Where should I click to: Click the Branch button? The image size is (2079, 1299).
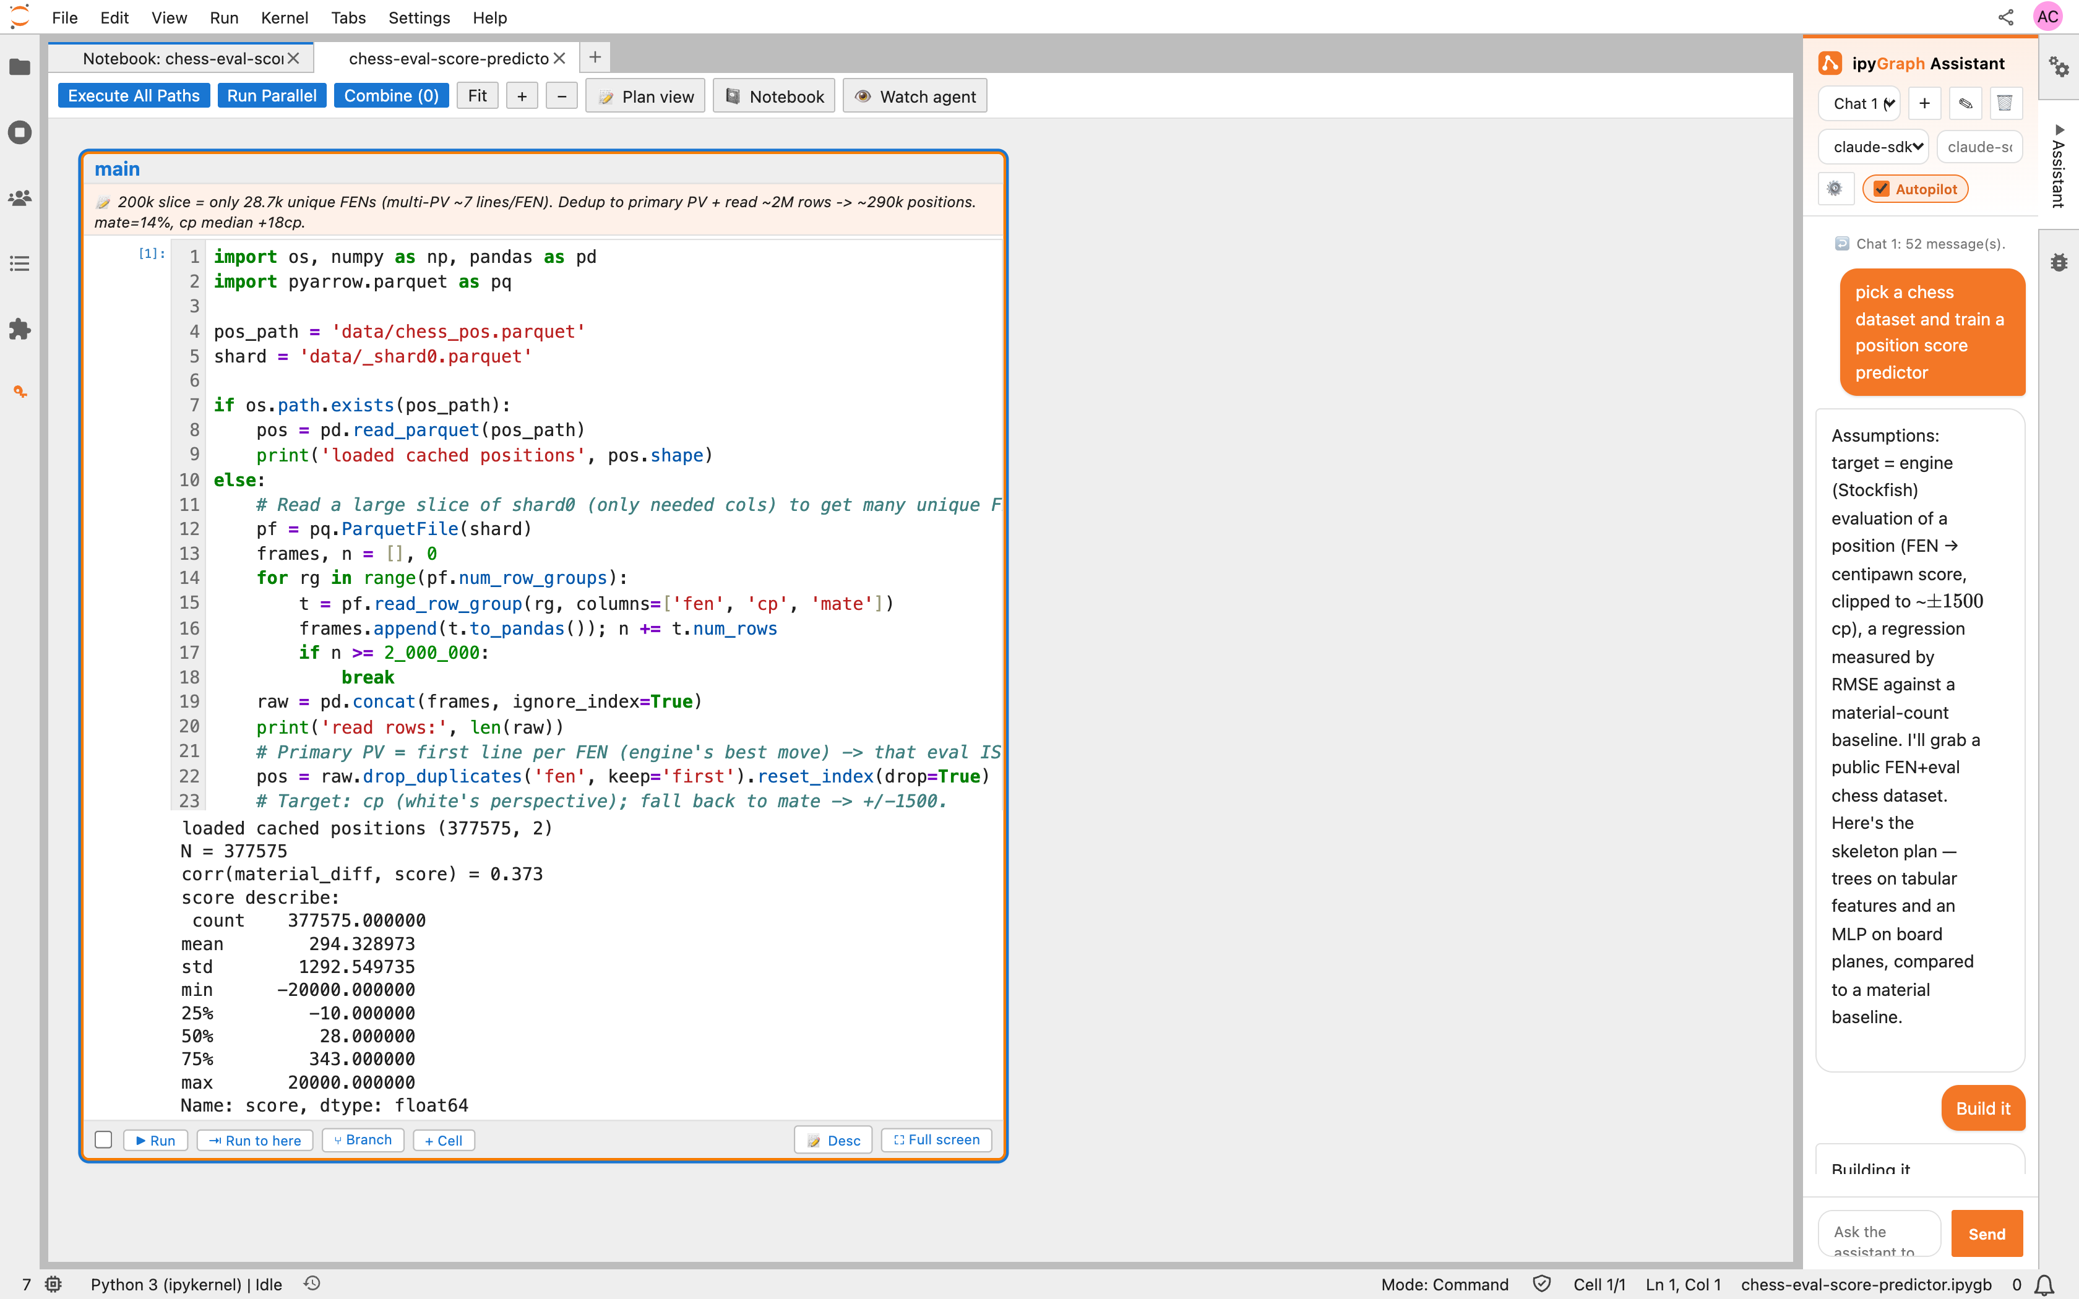coord(363,1140)
